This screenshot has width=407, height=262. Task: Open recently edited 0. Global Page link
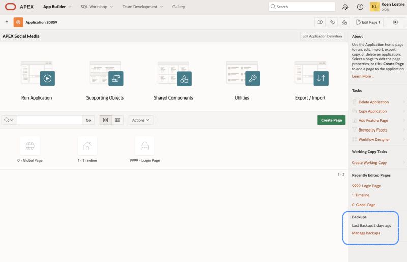coord(364,205)
